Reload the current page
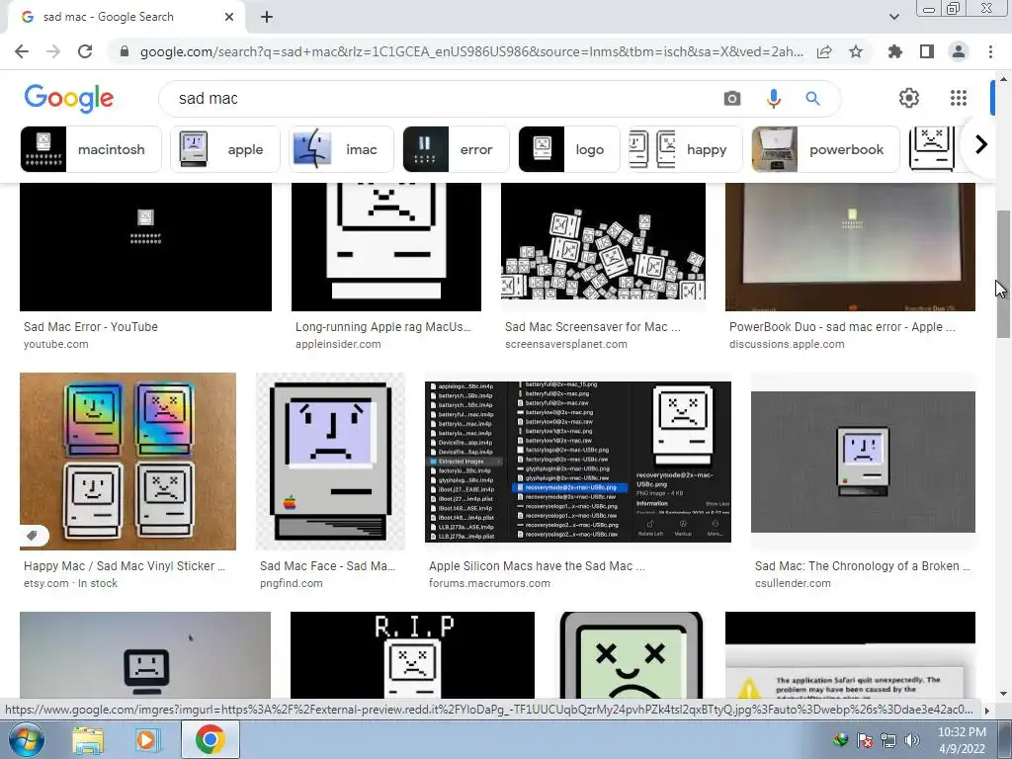 (x=85, y=51)
